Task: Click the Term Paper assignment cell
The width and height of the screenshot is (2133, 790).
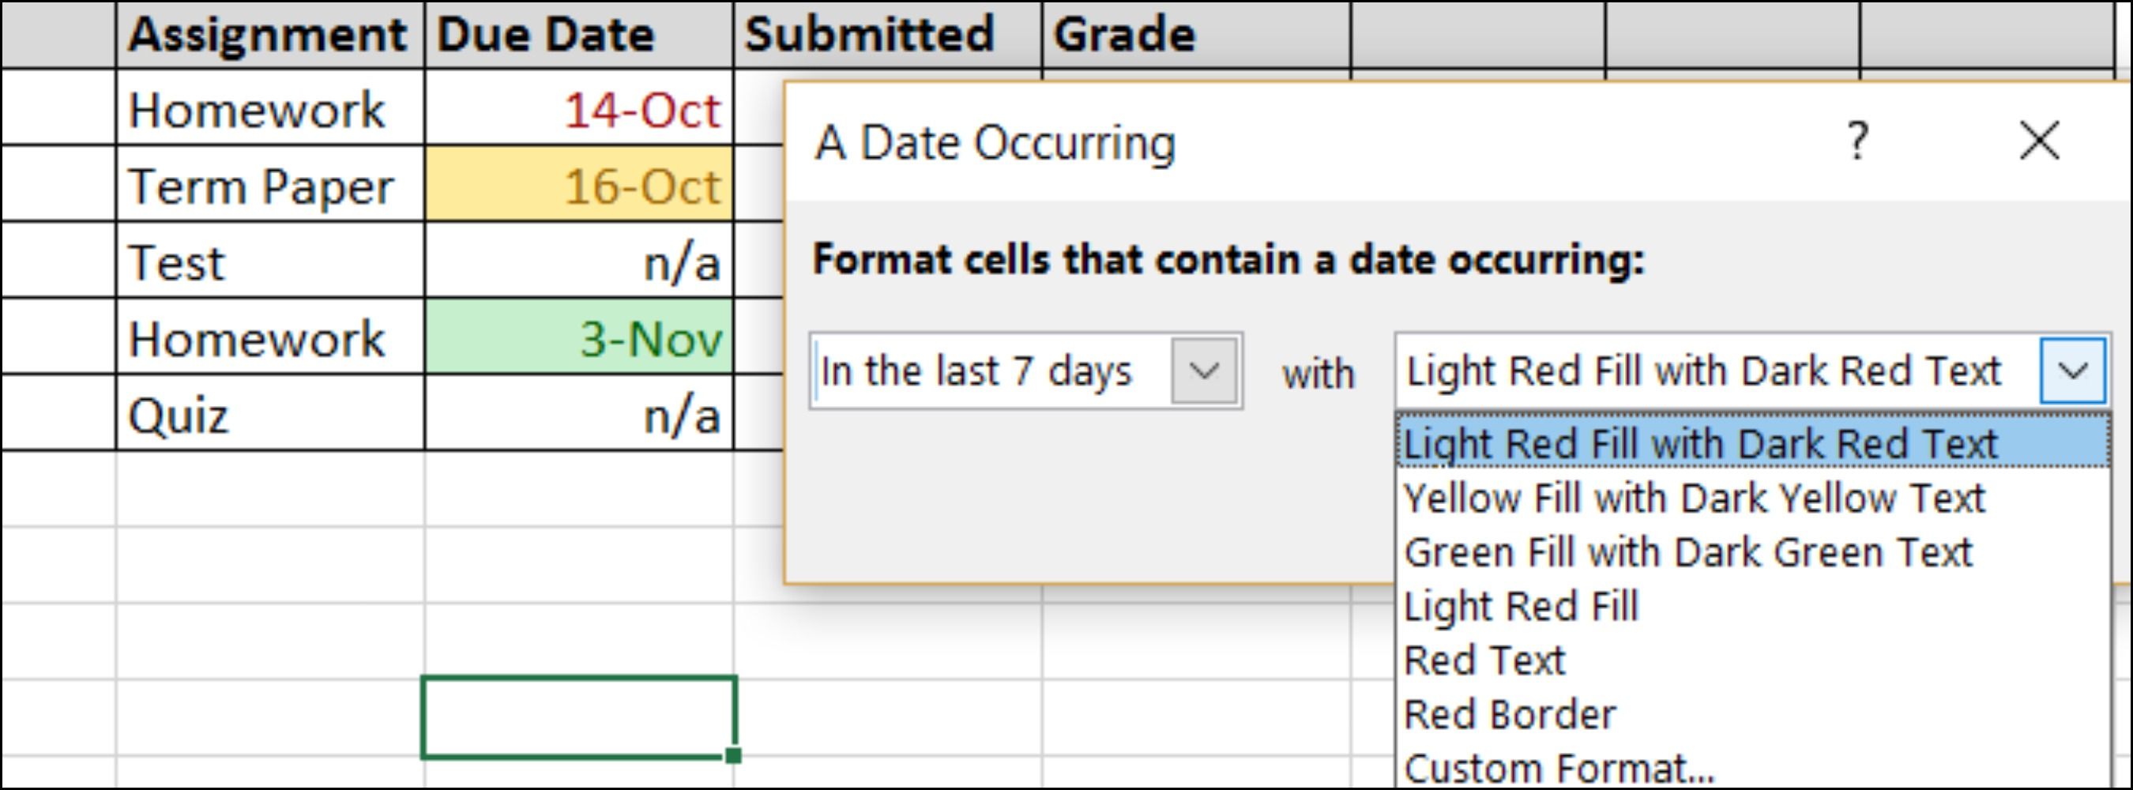Action: tap(270, 186)
